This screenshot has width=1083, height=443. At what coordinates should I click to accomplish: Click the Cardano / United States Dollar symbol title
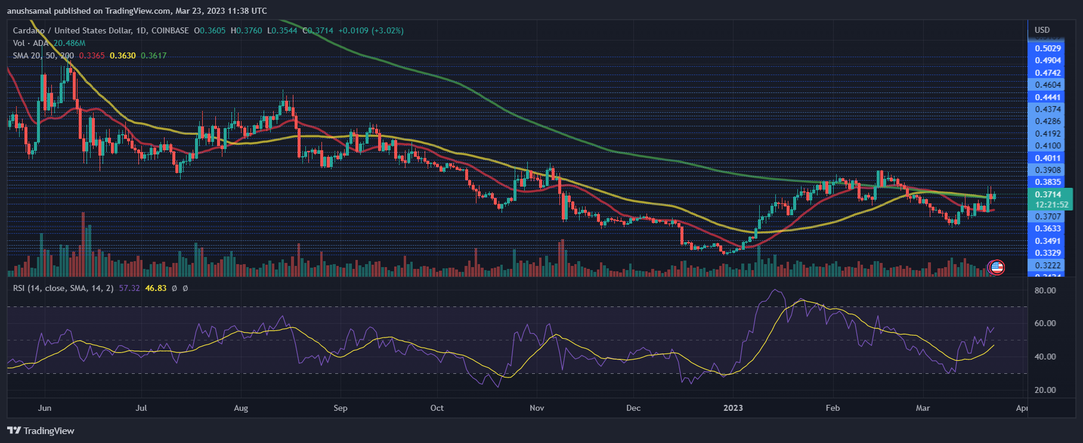[72, 30]
